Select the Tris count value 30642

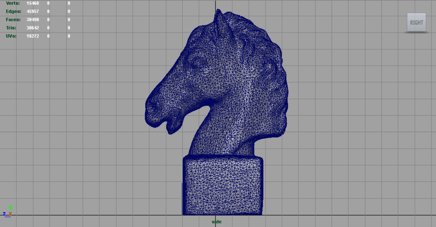(33, 28)
